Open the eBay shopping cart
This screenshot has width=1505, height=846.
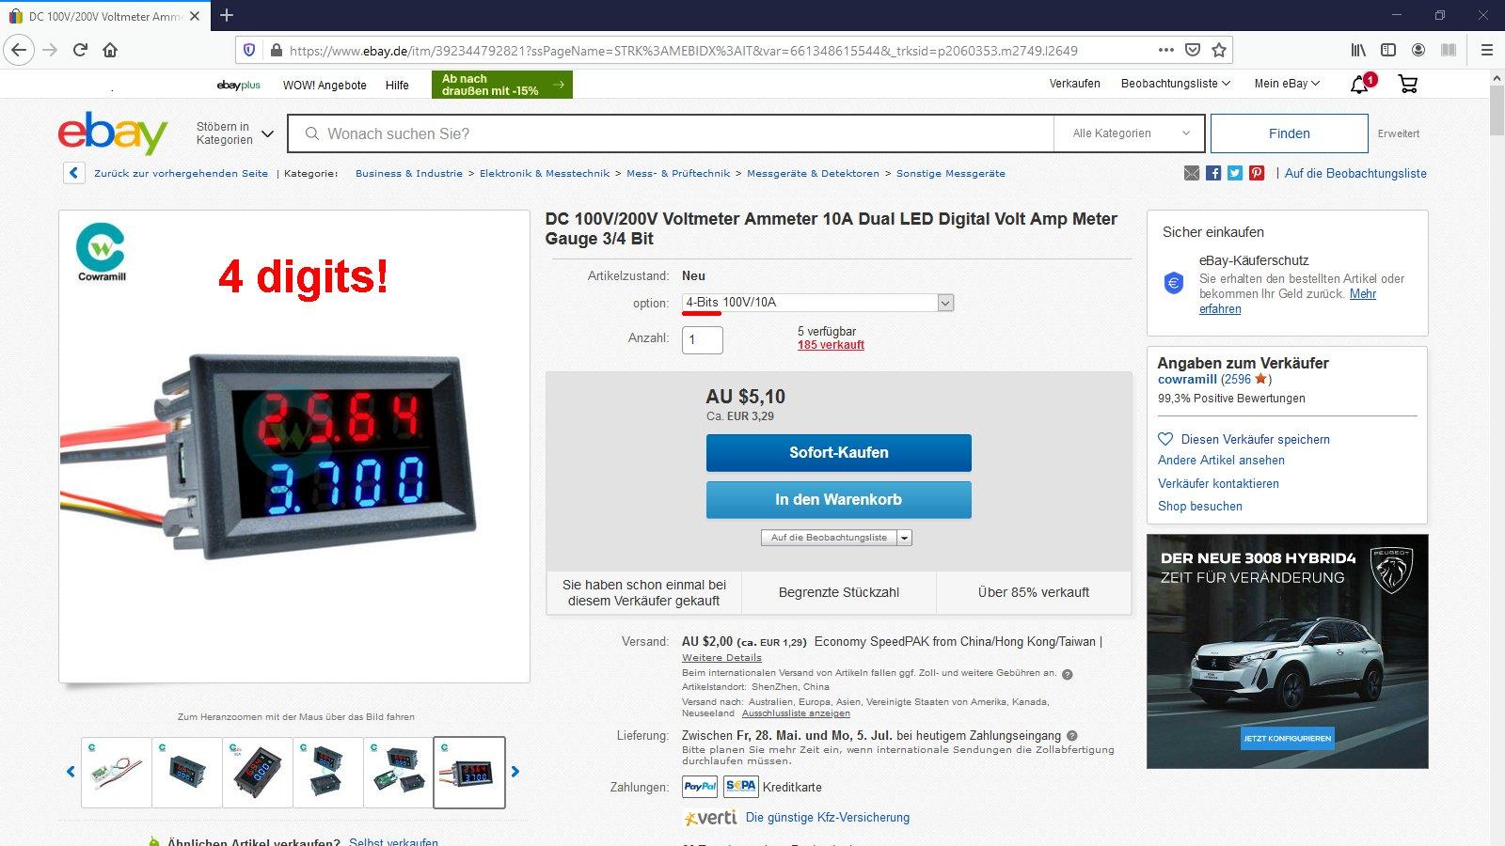point(1408,84)
